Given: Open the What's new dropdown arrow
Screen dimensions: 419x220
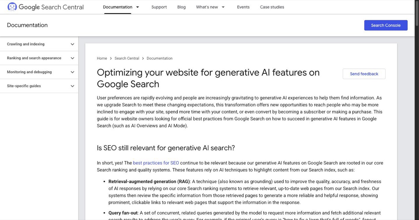Looking at the screenshot, I should point(223,7).
